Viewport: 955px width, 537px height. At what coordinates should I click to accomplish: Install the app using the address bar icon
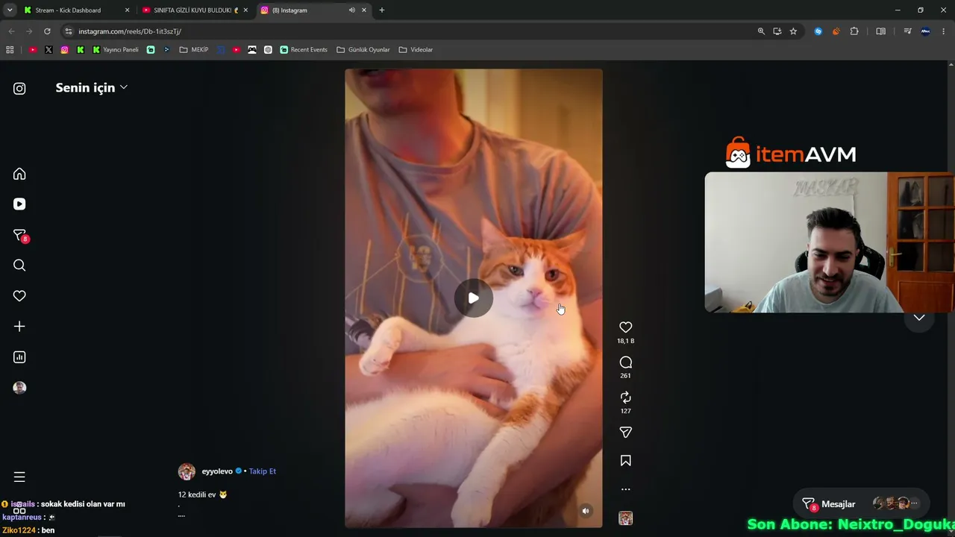point(777,31)
